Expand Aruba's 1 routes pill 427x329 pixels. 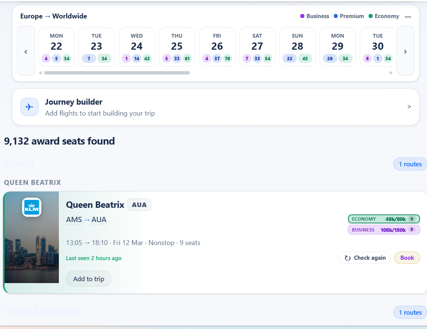pyautogui.click(x=410, y=164)
